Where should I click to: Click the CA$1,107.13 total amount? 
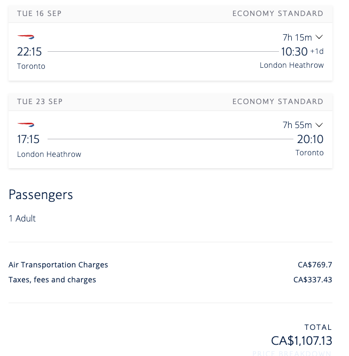pyautogui.click(x=301, y=341)
